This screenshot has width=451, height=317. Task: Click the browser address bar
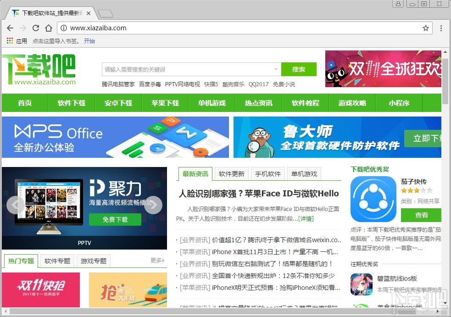[x=245, y=28]
